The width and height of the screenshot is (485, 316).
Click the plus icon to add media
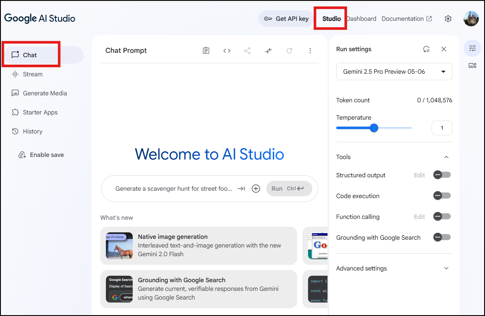point(256,189)
